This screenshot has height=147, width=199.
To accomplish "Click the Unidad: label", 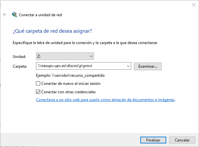I will pos(19,57).
